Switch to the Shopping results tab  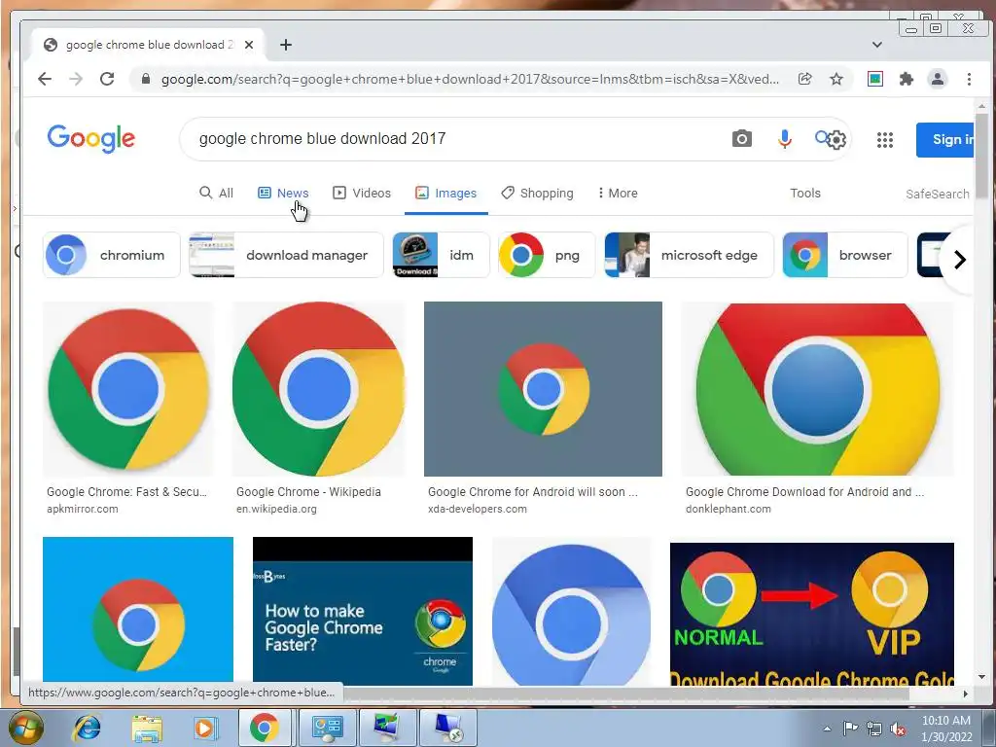click(537, 194)
